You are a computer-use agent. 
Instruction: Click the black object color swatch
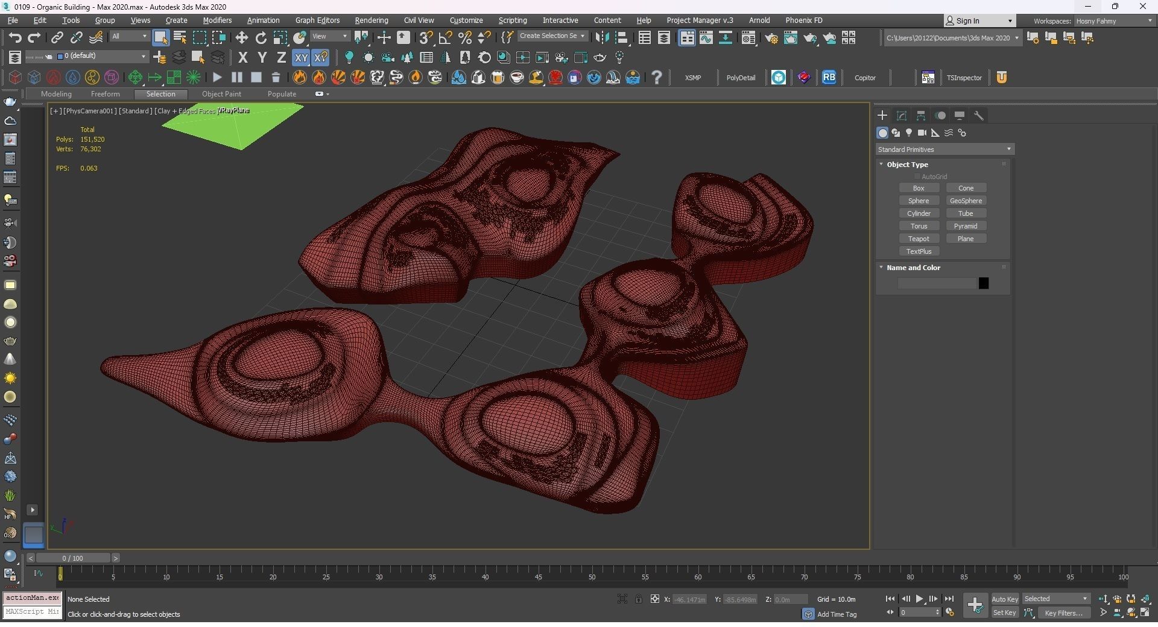[983, 283]
